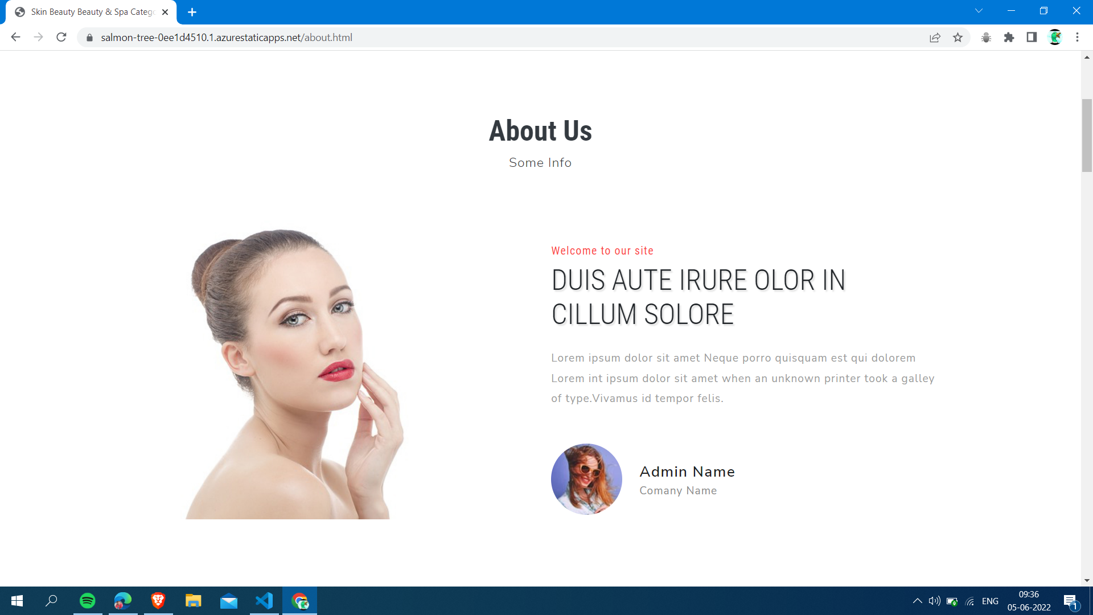Screen dimensions: 1093x615
Task: Expand hidden icons in the system tray
Action: click(918, 601)
